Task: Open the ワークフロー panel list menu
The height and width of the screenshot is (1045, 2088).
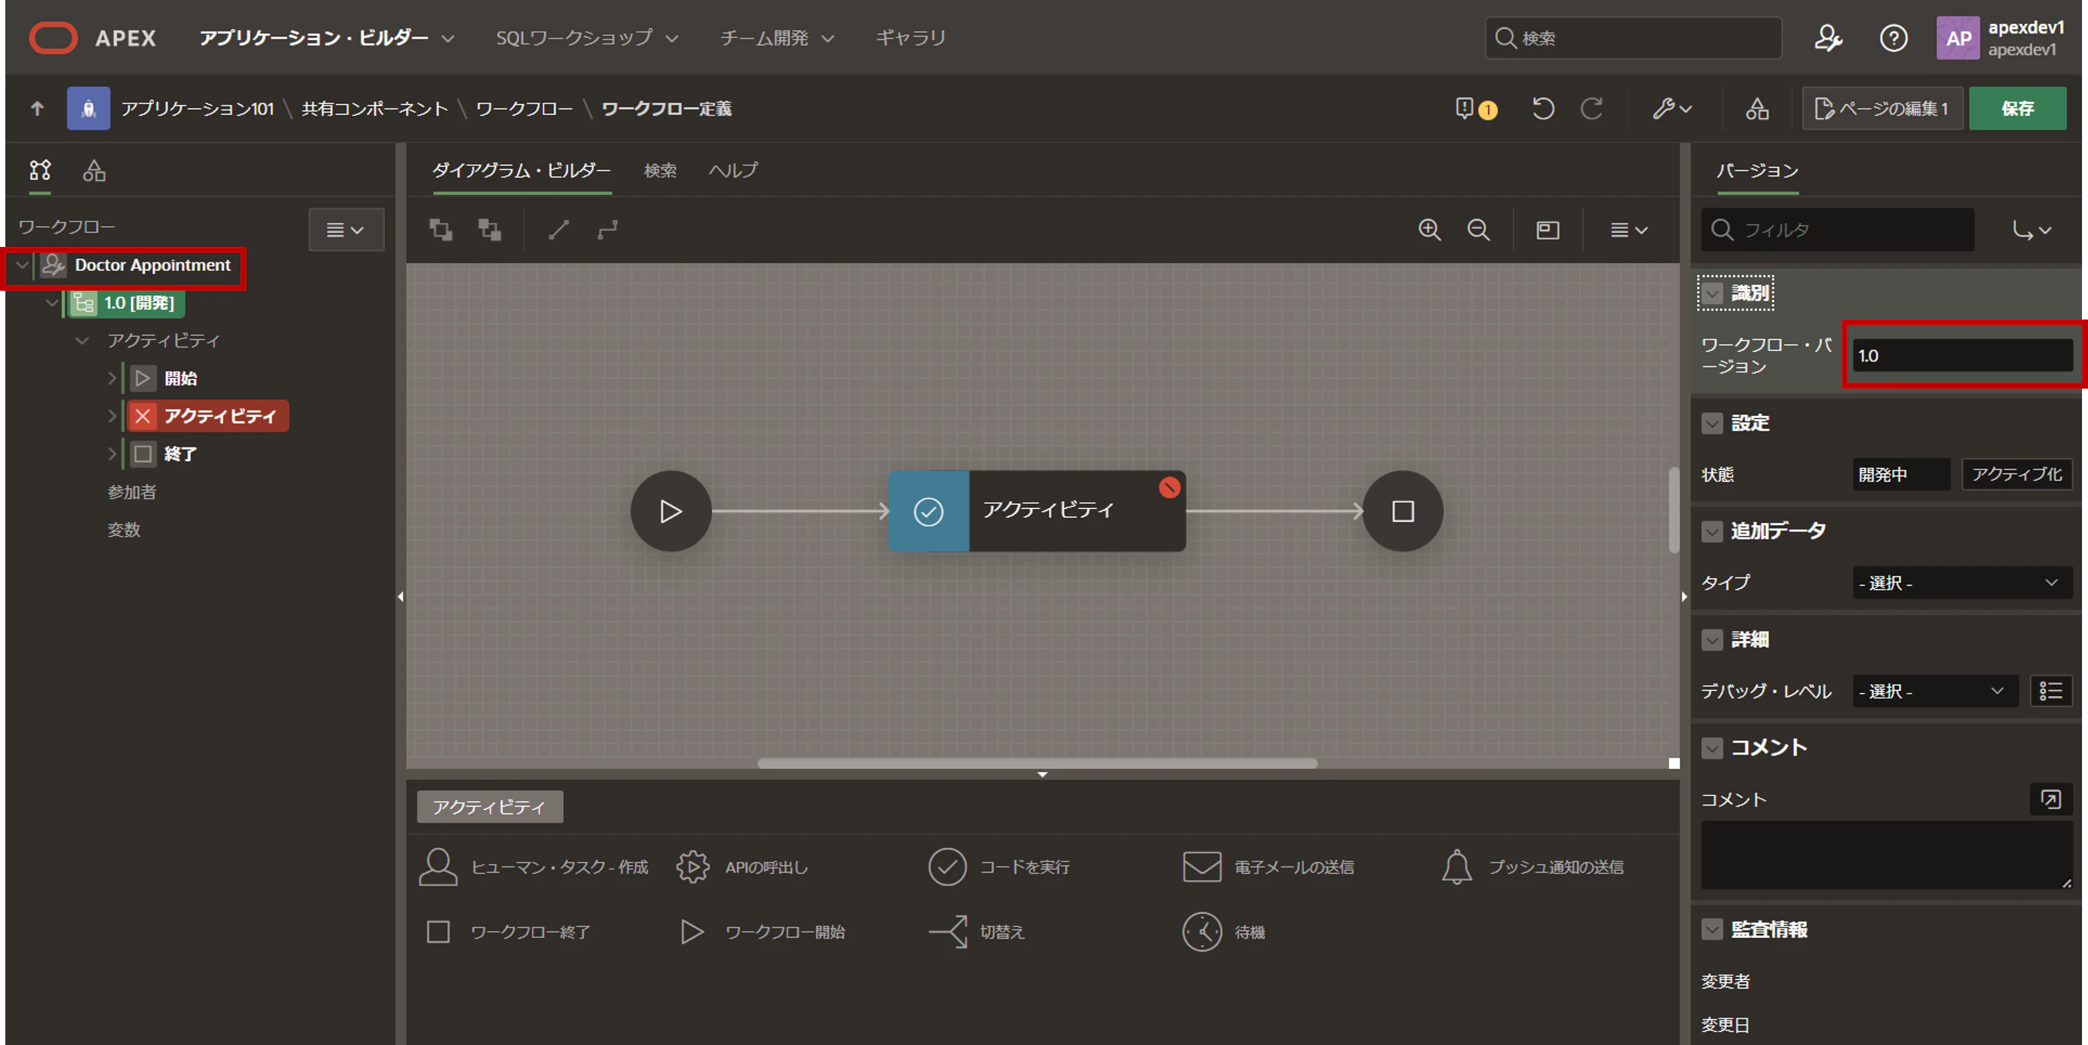Action: [346, 229]
